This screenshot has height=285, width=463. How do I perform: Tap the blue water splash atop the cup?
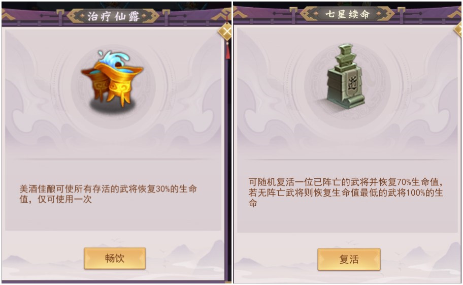(x=115, y=58)
